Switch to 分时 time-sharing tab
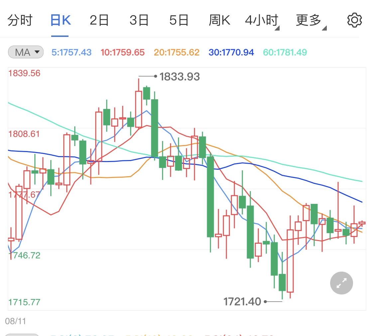 pyautogui.click(x=20, y=20)
